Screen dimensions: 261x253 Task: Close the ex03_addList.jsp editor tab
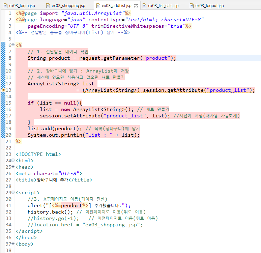(136, 6)
